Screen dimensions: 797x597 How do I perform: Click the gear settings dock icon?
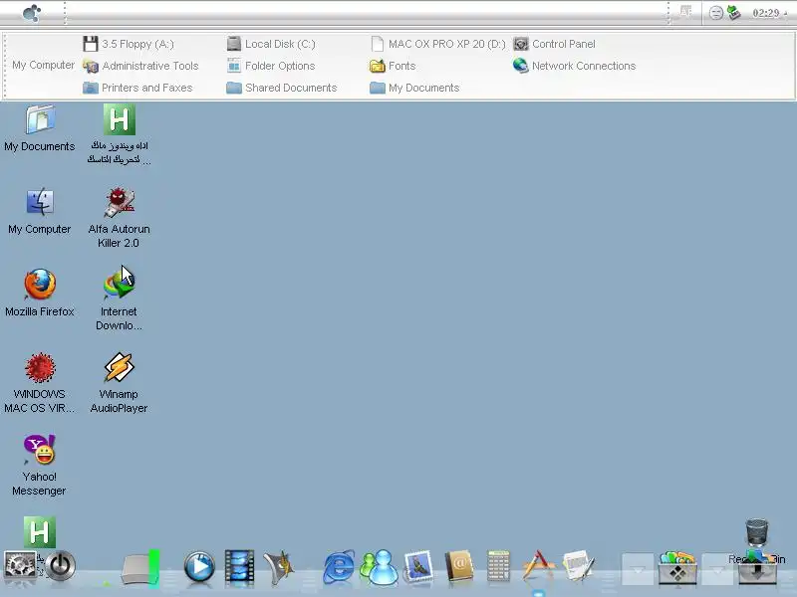[x=20, y=566]
